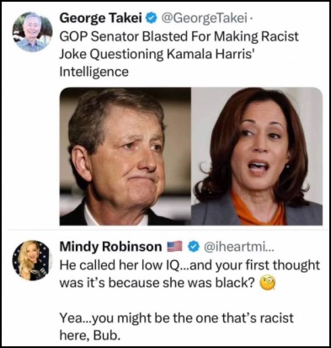Click the American flag emoji after Mindy Robinson

tap(174, 247)
